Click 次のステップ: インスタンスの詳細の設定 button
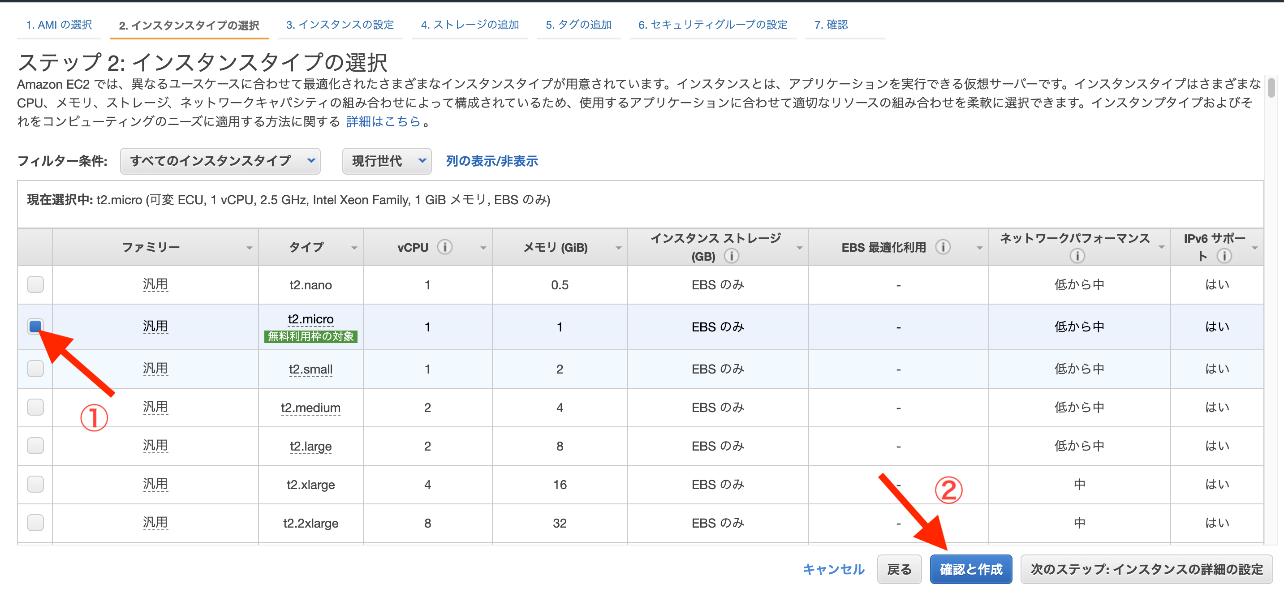This screenshot has height=593, width=1284. tap(1146, 569)
